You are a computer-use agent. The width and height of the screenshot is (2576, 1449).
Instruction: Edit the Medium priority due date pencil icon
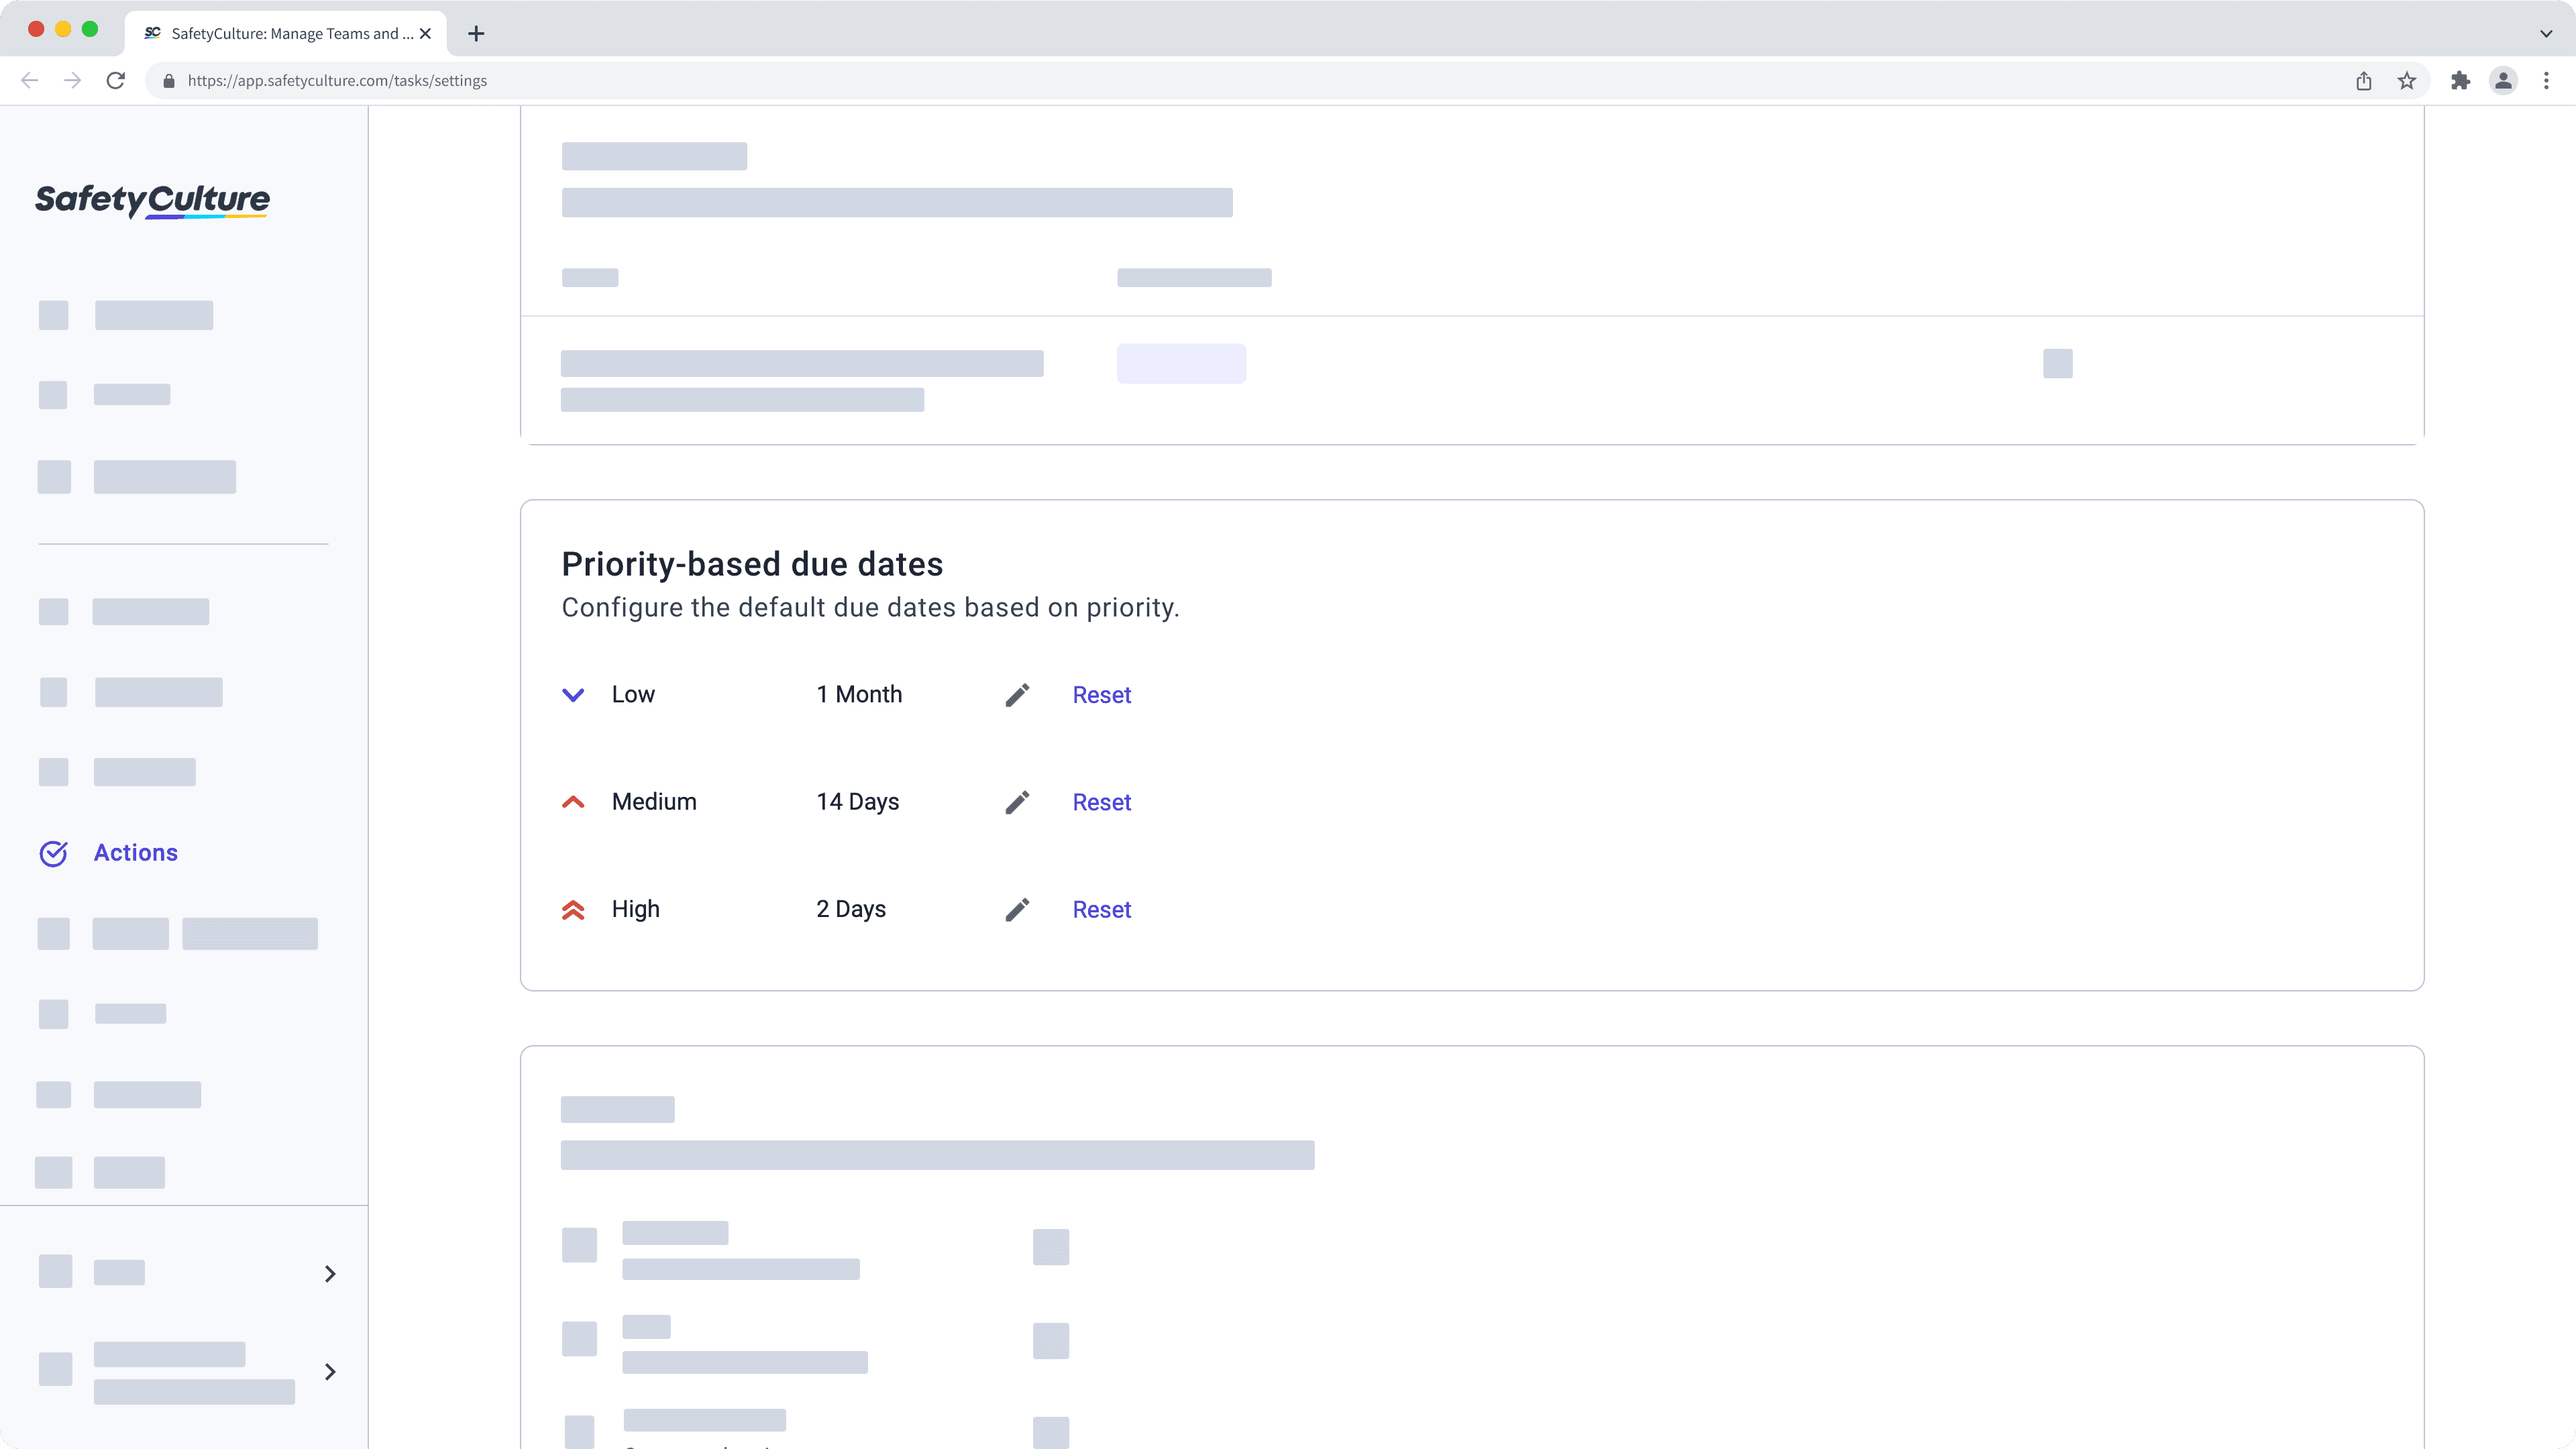(x=1018, y=802)
